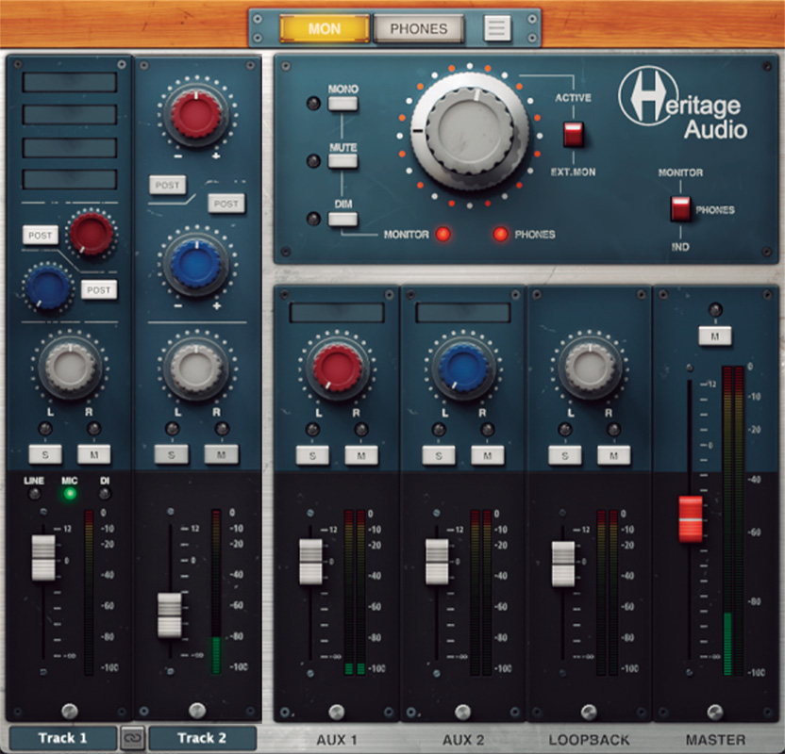This screenshot has width=785, height=754.
Task: Click the LOOPBACK label text
Action: coord(590,740)
